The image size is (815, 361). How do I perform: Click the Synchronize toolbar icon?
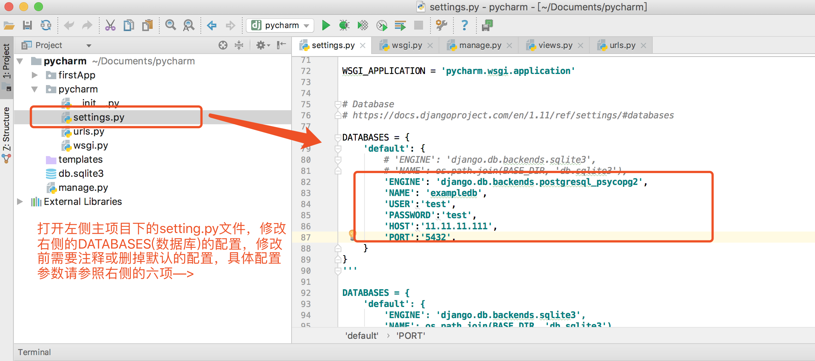click(46, 26)
